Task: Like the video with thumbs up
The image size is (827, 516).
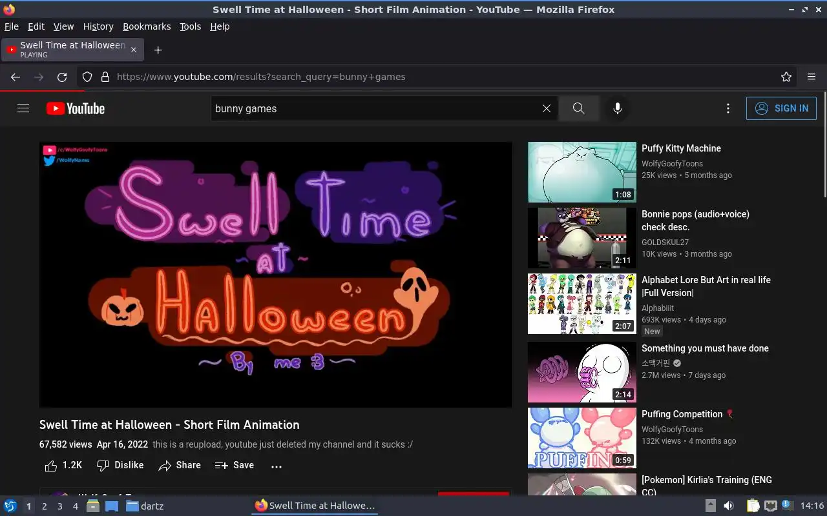Action: (x=63, y=465)
